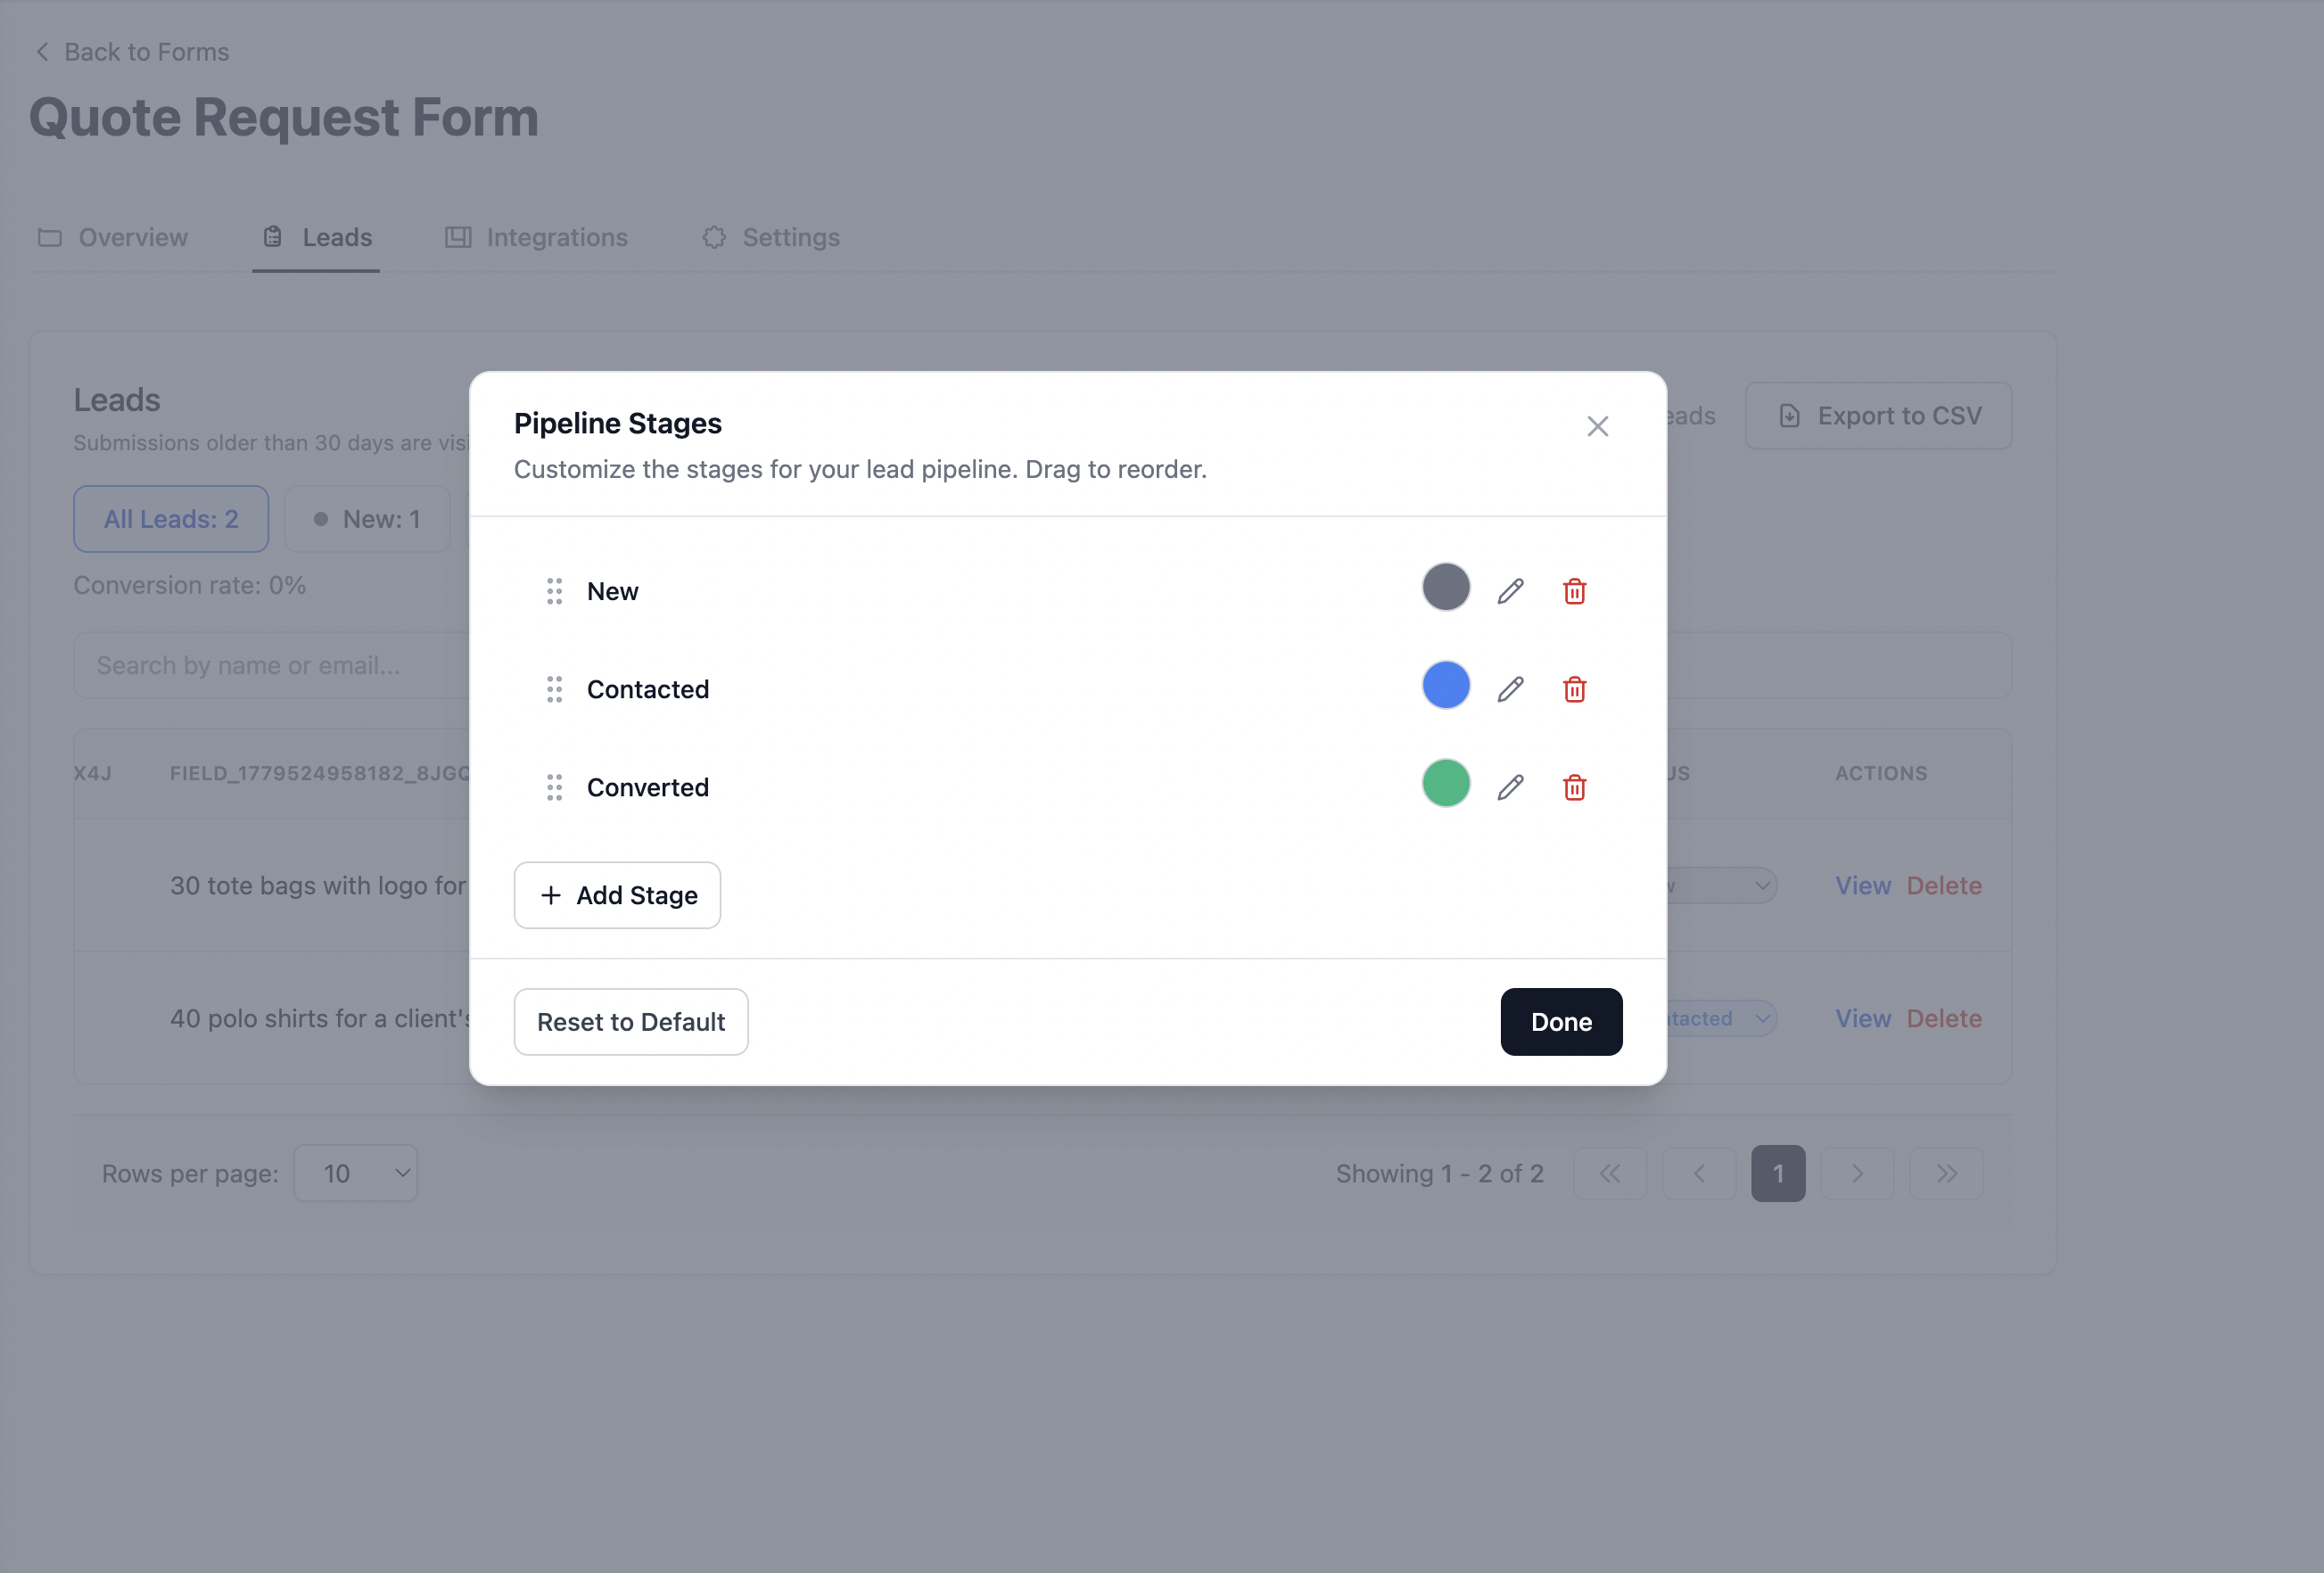Add a new pipeline stage
The width and height of the screenshot is (2324, 1573).
click(x=617, y=895)
